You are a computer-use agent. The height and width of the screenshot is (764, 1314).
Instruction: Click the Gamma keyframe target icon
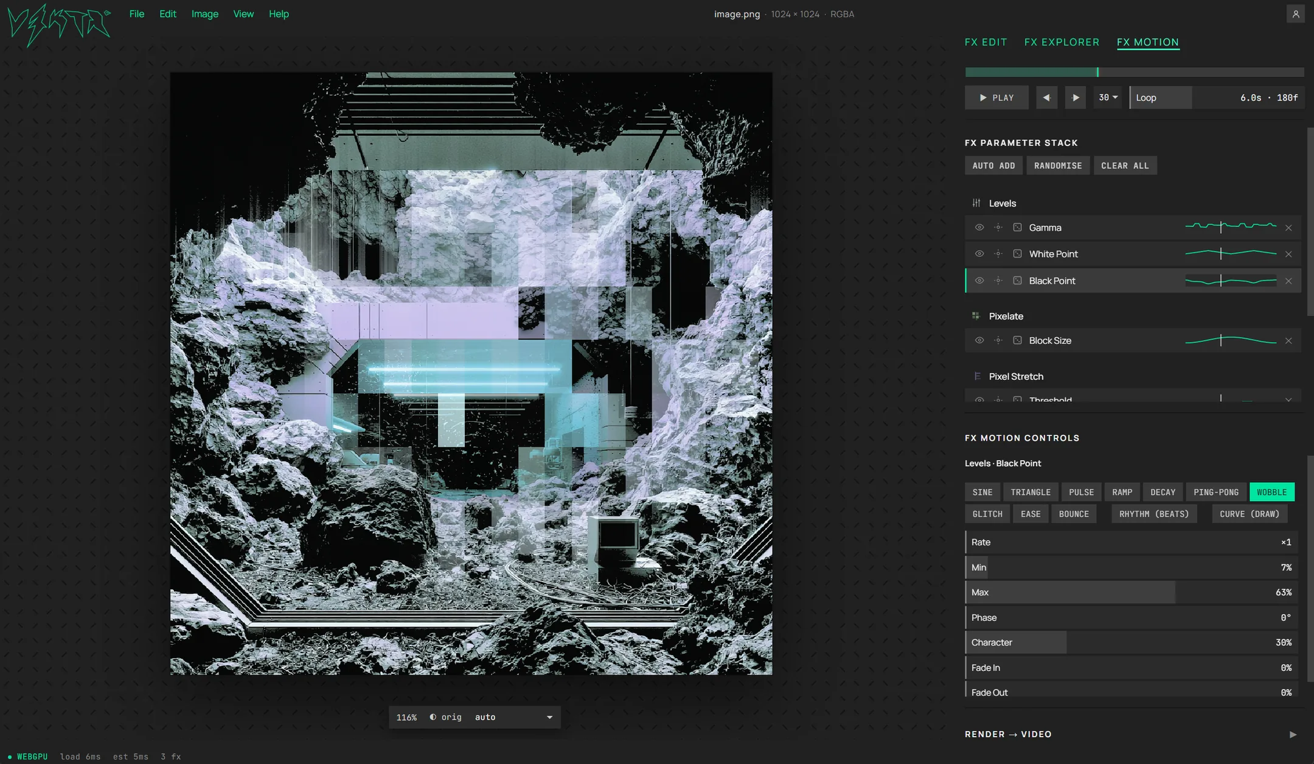pyautogui.click(x=998, y=228)
